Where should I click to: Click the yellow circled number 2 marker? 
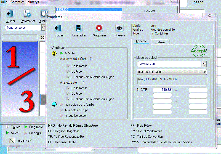pos(55,53)
